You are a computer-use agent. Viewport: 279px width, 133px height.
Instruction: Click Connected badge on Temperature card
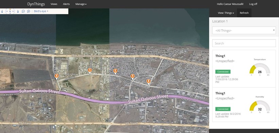pos(223,72)
